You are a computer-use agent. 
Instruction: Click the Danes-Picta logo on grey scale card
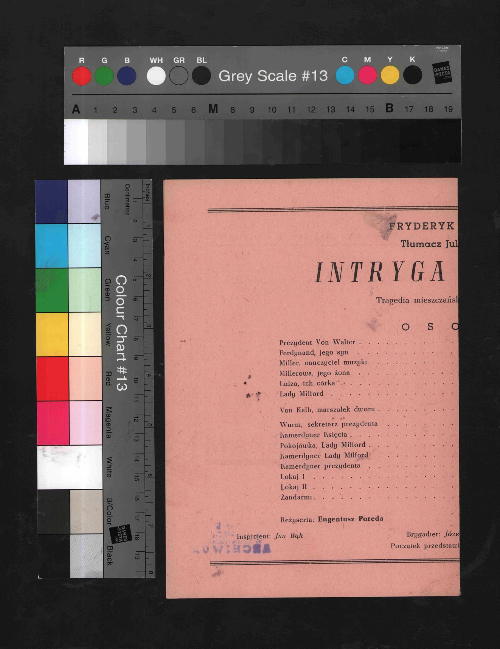tap(442, 73)
